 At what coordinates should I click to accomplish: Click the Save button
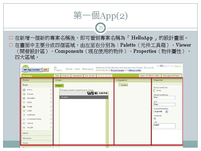click(x=57, y=75)
